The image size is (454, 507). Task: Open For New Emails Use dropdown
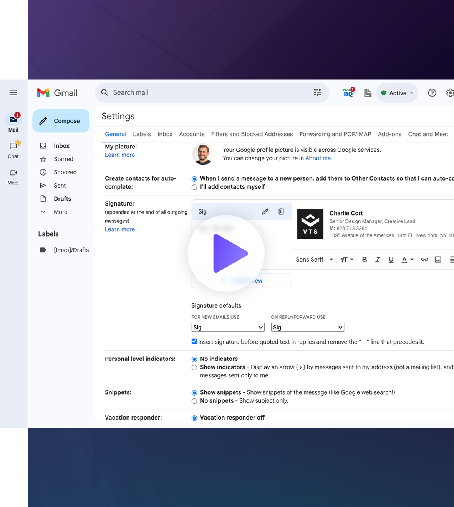[228, 327]
